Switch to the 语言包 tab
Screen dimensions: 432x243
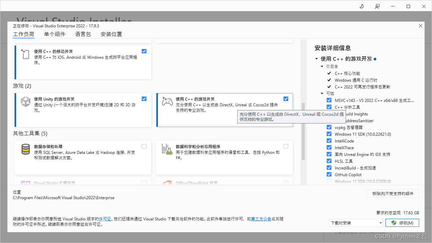click(83, 34)
